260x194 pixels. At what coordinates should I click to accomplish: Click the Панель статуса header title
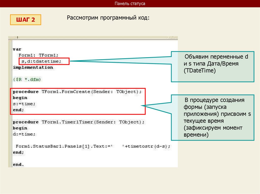pos(130,4)
